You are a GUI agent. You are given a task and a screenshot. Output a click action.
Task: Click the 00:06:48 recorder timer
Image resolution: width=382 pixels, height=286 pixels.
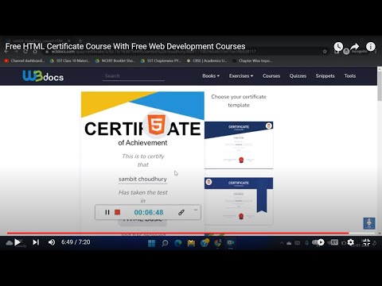click(149, 212)
